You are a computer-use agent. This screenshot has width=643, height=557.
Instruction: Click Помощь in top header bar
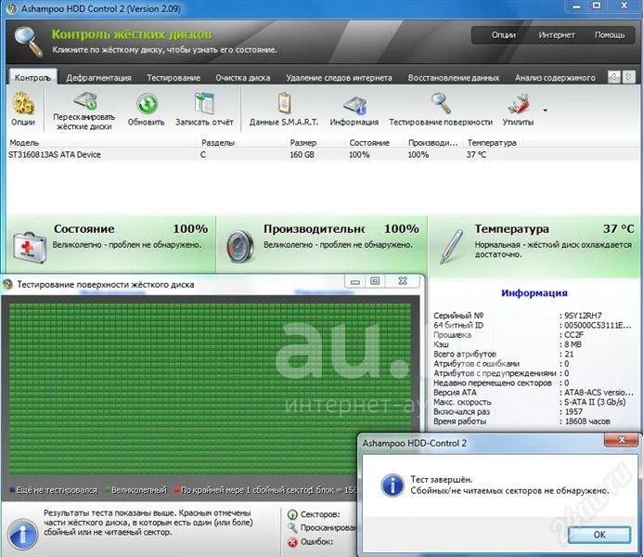click(610, 35)
